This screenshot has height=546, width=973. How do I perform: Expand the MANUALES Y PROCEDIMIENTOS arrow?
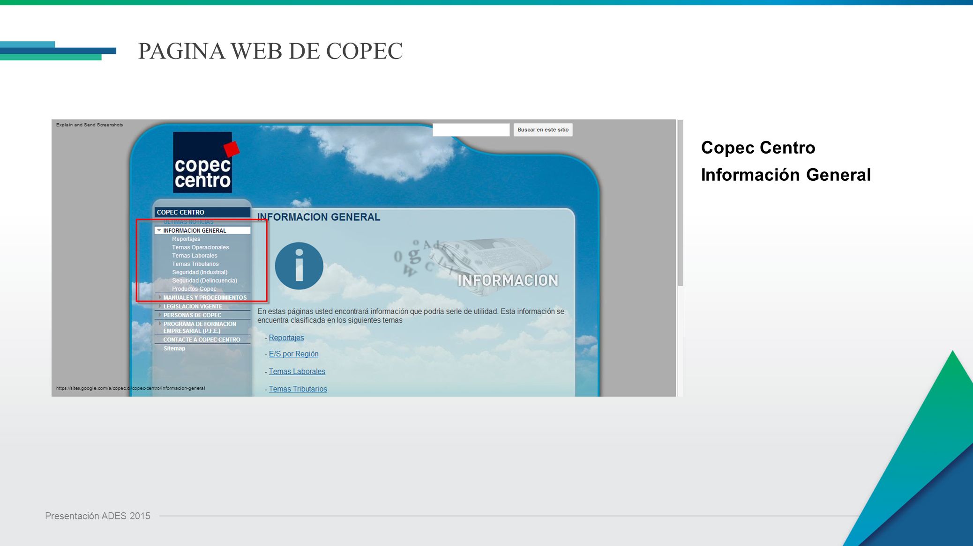pyautogui.click(x=160, y=297)
